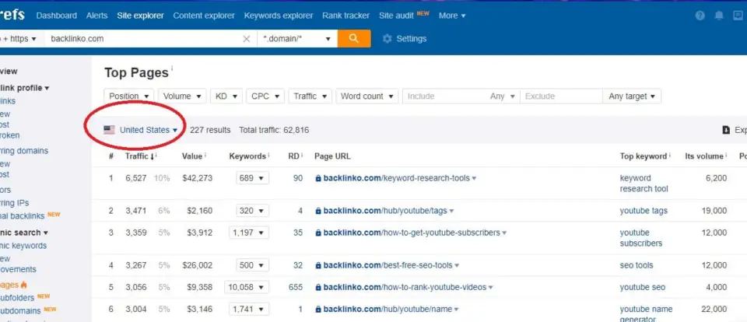747x322 pixels.
Task: Collapse the Backlink profile sidebar section
Action: point(24,88)
